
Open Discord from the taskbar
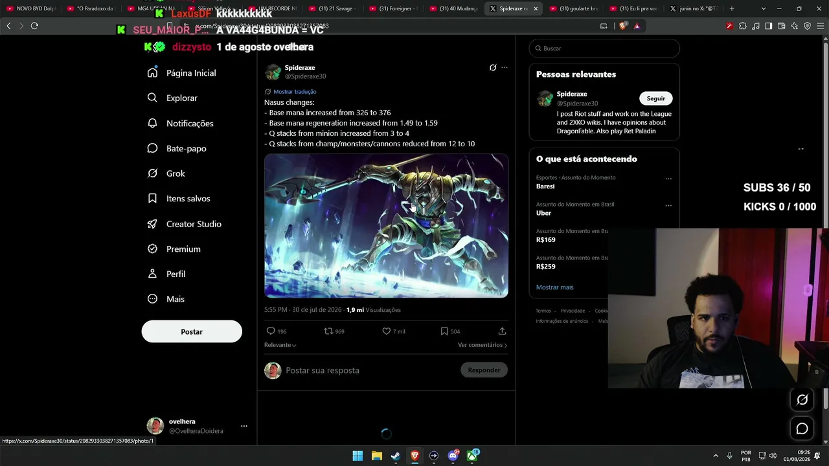click(x=453, y=456)
